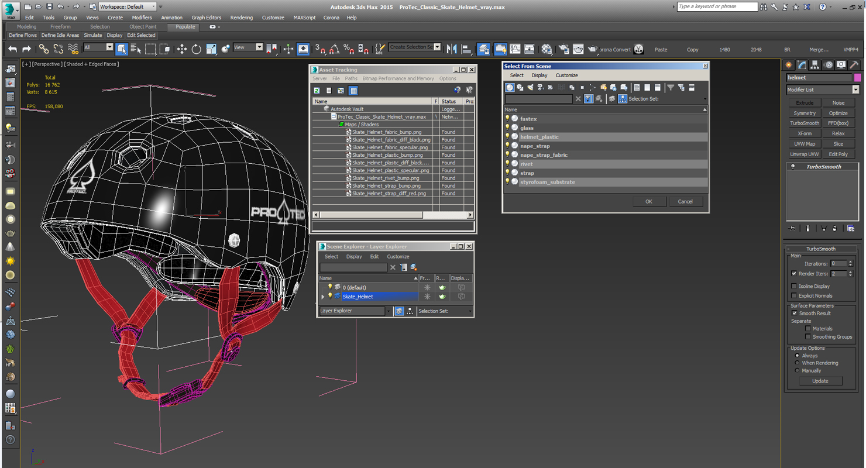Click the Bind to Space Warp icon

tap(73, 49)
